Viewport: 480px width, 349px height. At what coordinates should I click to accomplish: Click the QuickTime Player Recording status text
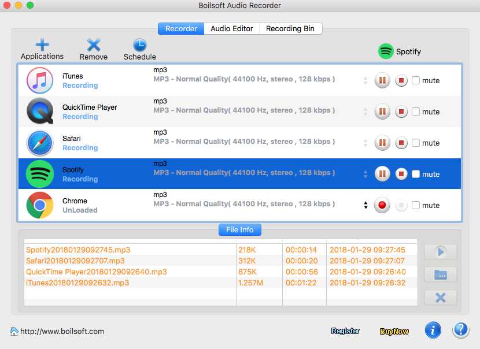[80, 117]
